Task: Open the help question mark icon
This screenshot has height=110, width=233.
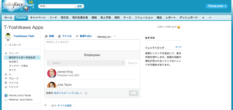Action: pyautogui.click(x=179, y=27)
